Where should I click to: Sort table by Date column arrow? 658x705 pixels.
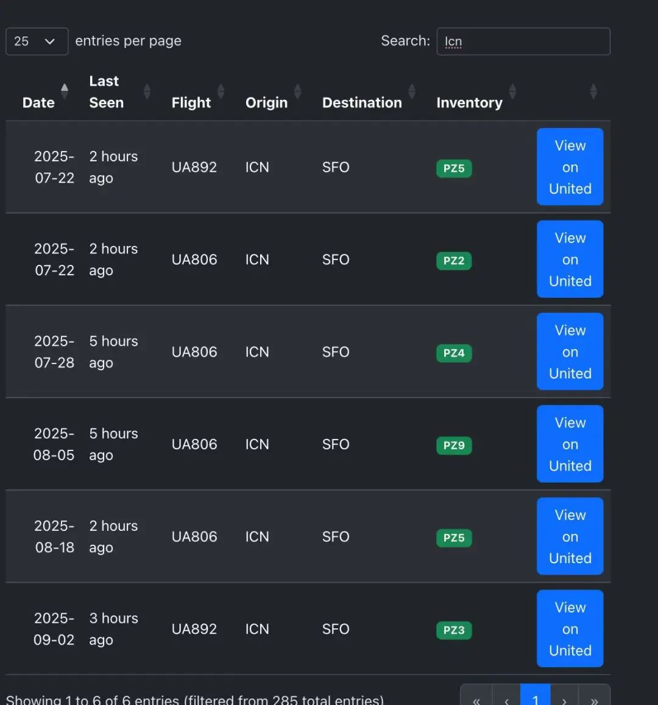point(65,91)
